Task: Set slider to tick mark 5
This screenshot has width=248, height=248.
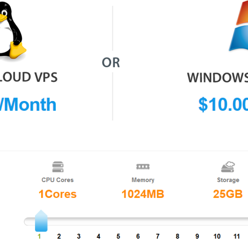Action: 118,236
